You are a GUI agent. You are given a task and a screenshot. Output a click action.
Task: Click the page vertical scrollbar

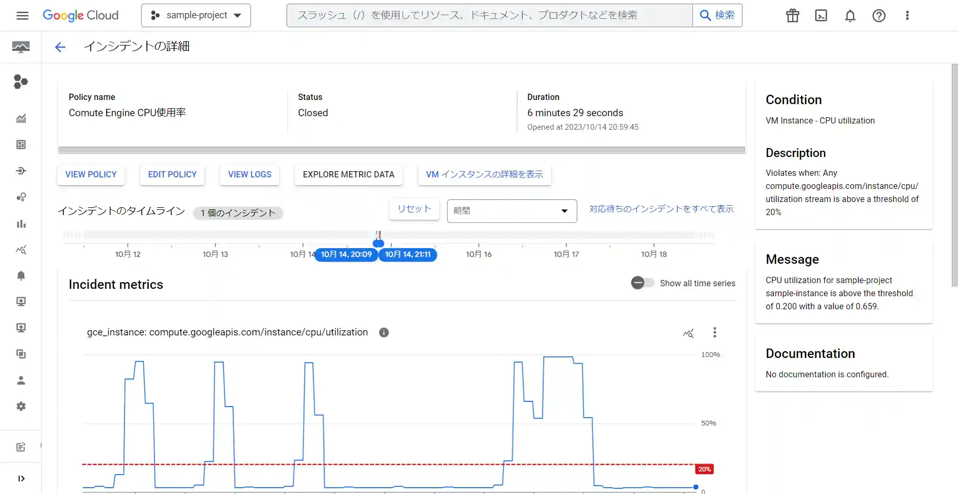[x=954, y=175]
